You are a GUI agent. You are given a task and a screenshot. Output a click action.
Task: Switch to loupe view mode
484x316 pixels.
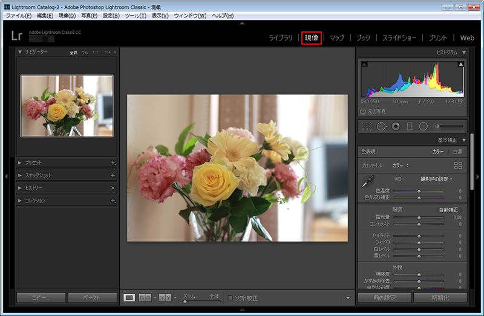129,298
